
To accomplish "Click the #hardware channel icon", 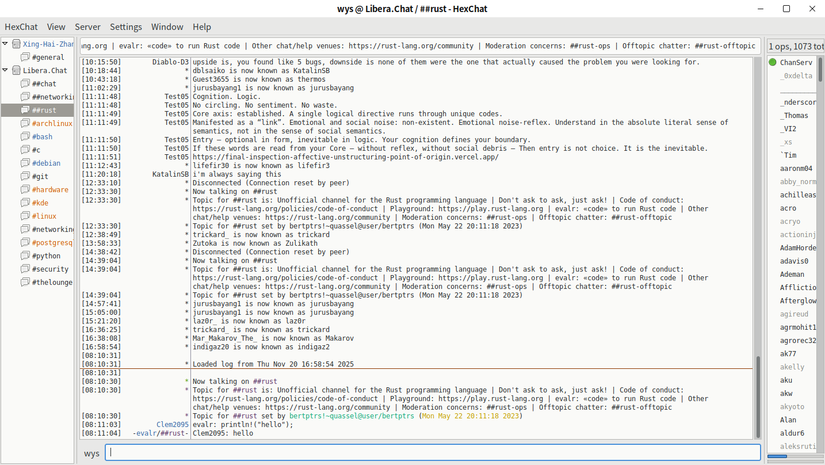I will pyautogui.click(x=25, y=189).
